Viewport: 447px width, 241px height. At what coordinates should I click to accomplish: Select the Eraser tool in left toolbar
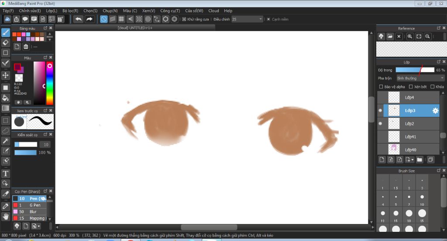(x=6, y=42)
